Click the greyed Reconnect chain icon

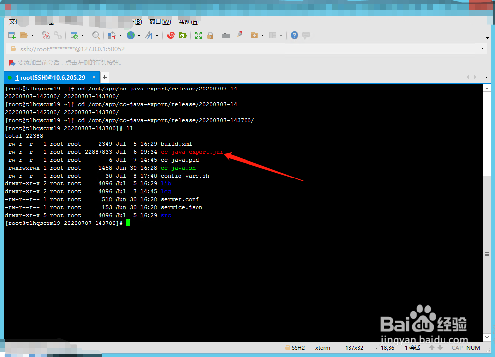click(x=58, y=35)
